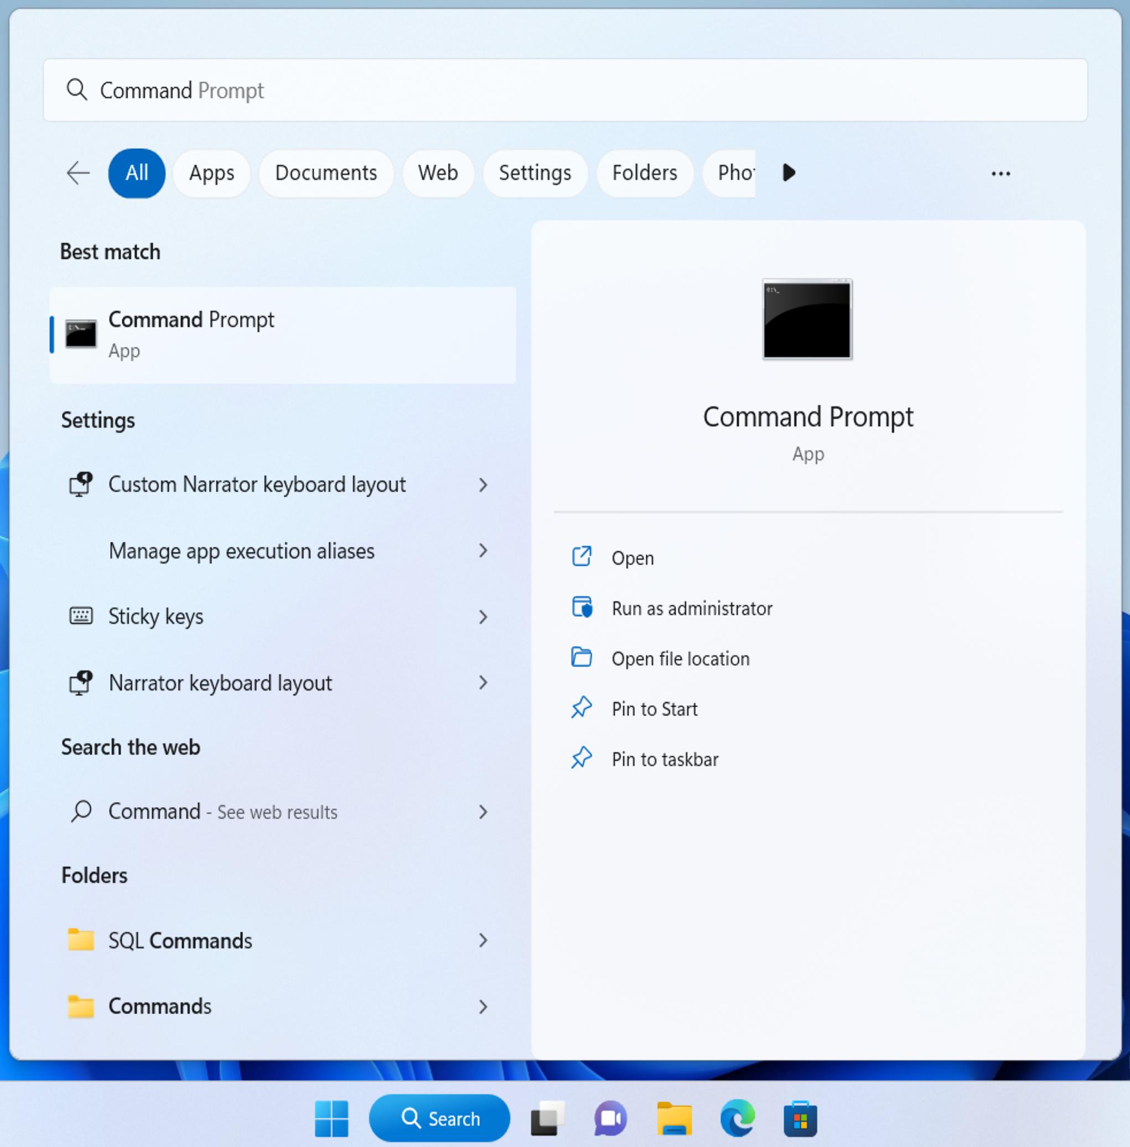Expand the Sticky keys result chevron
This screenshot has height=1147, width=1130.
pyautogui.click(x=483, y=617)
